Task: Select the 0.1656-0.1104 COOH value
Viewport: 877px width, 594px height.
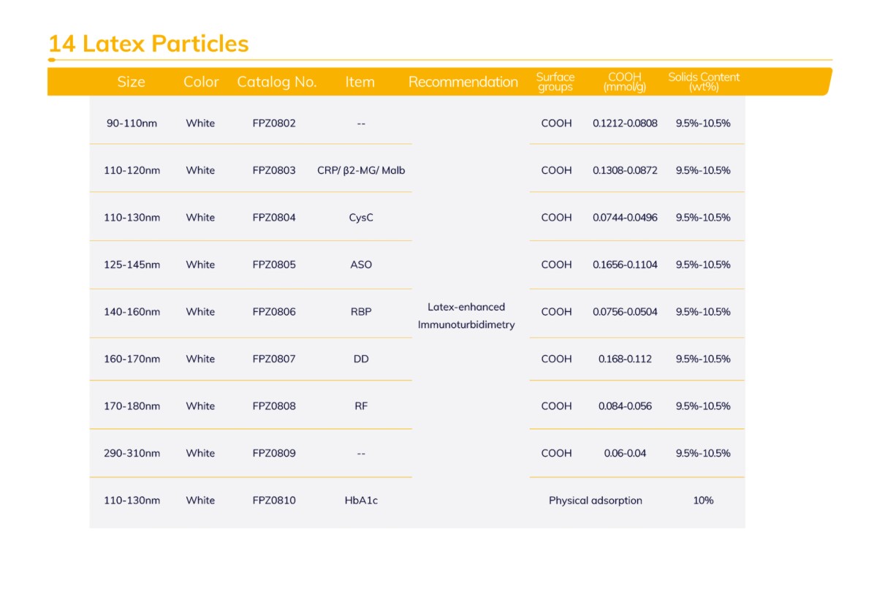Action: [x=625, y=264]
